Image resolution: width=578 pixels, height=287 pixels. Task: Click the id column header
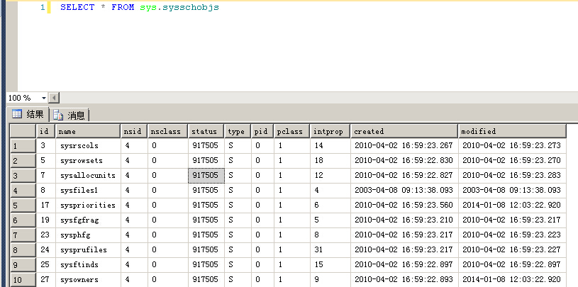click(x=45, y=131)
